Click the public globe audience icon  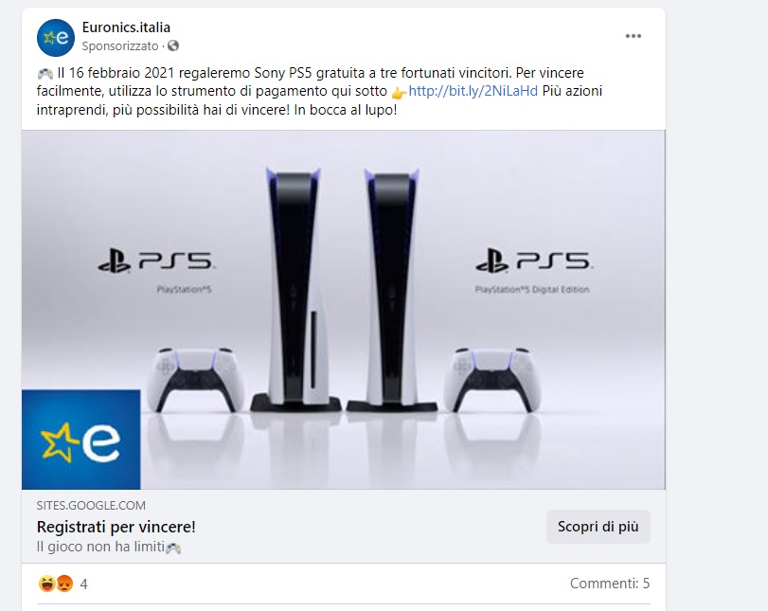(173, 46)
